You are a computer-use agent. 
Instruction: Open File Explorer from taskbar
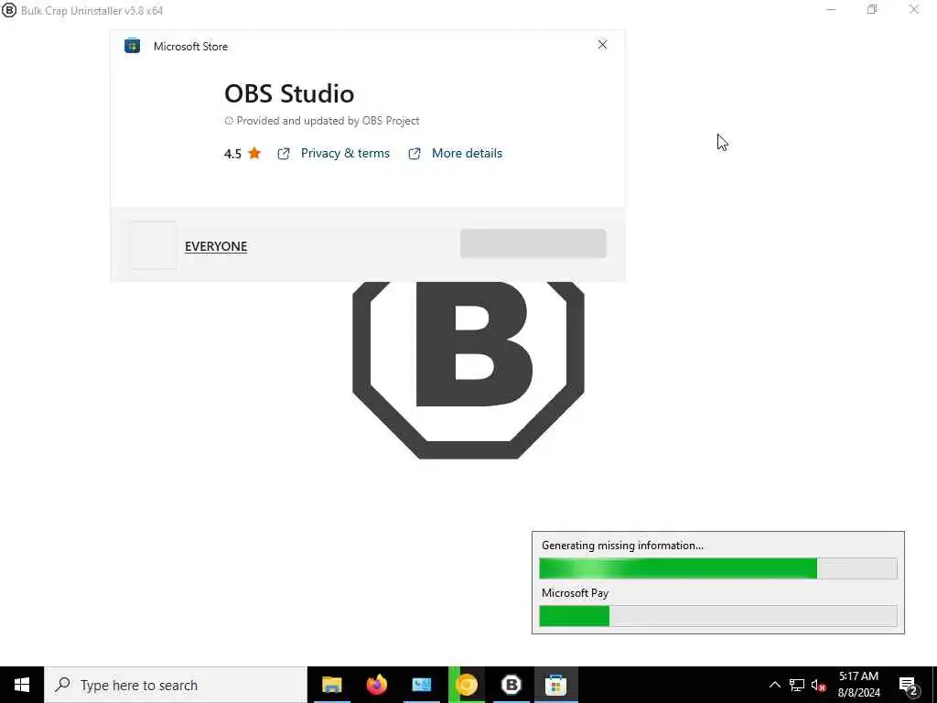(331, 685)
